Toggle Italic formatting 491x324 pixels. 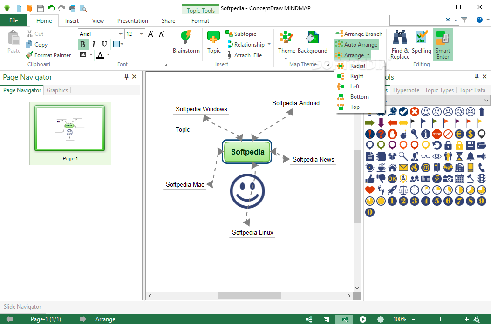tap(93, 44)
